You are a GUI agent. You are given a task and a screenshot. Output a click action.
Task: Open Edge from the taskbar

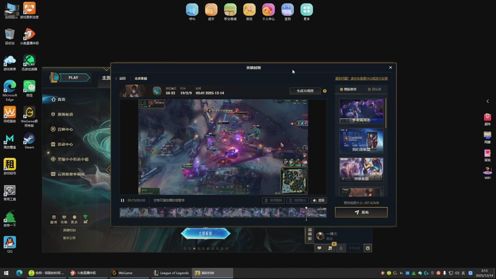(x=19, y=273)
